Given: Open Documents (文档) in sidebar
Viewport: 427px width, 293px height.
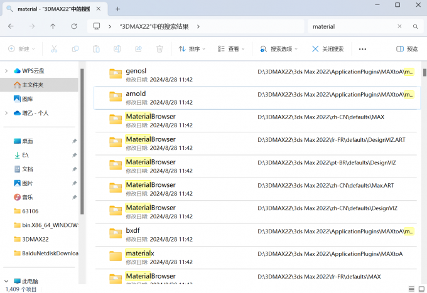Looking at the screenshot, I should 23,169.
